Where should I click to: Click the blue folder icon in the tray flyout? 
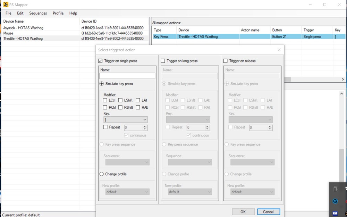(335, 213)
